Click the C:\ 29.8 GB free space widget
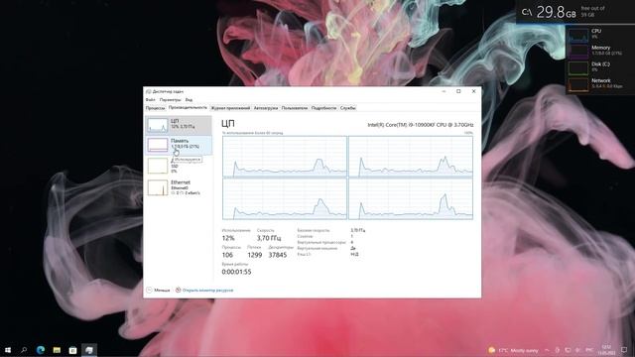Screen dimensions: 635x357 point(575,12)
